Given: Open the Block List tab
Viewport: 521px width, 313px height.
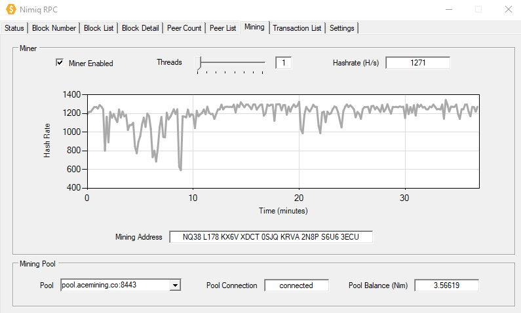Looking at the screenshot, I should pyautogui.click(x=99, y=28).
